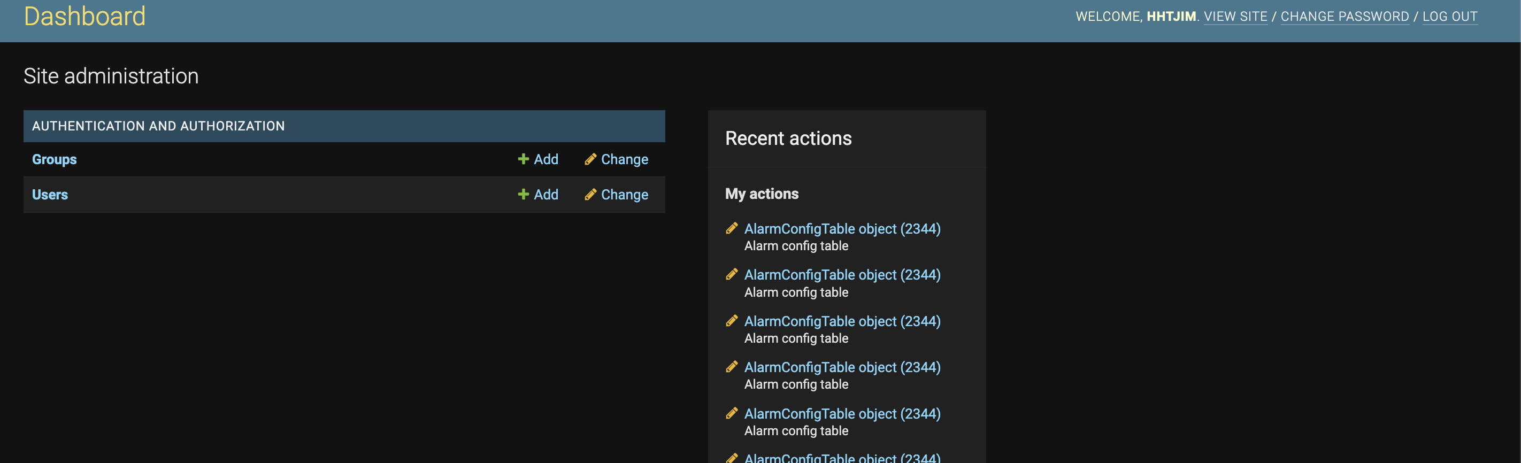Click the Change link in Users row
Image resolution: width=1521 pixels, height=463 pixels.
(624, 195)
